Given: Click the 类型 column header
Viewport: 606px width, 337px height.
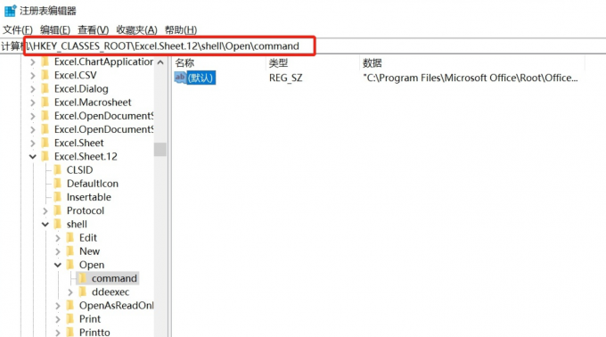Looking at the screenshot, I should click(x=278, y=63).
